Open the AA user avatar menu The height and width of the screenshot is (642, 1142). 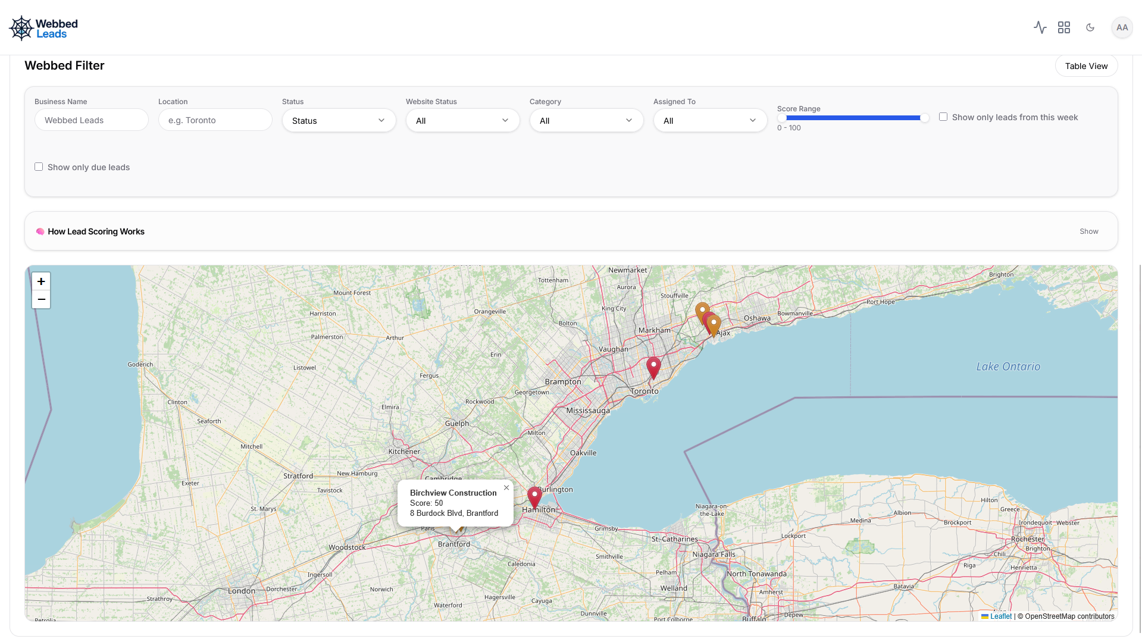pyautogui.click(x=1122, y=27)
